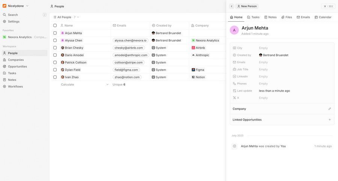Image resolution: width=338 pixels, height=181 pixels.
Task: Go to Companies in the sidebar
Action: point(24,60)
